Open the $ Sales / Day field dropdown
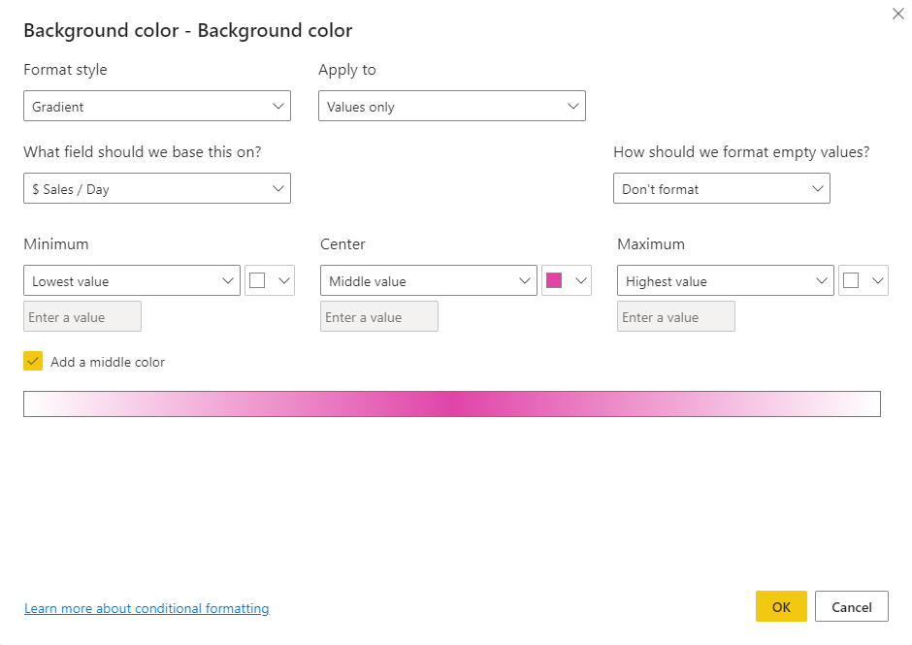 [157, 188]
